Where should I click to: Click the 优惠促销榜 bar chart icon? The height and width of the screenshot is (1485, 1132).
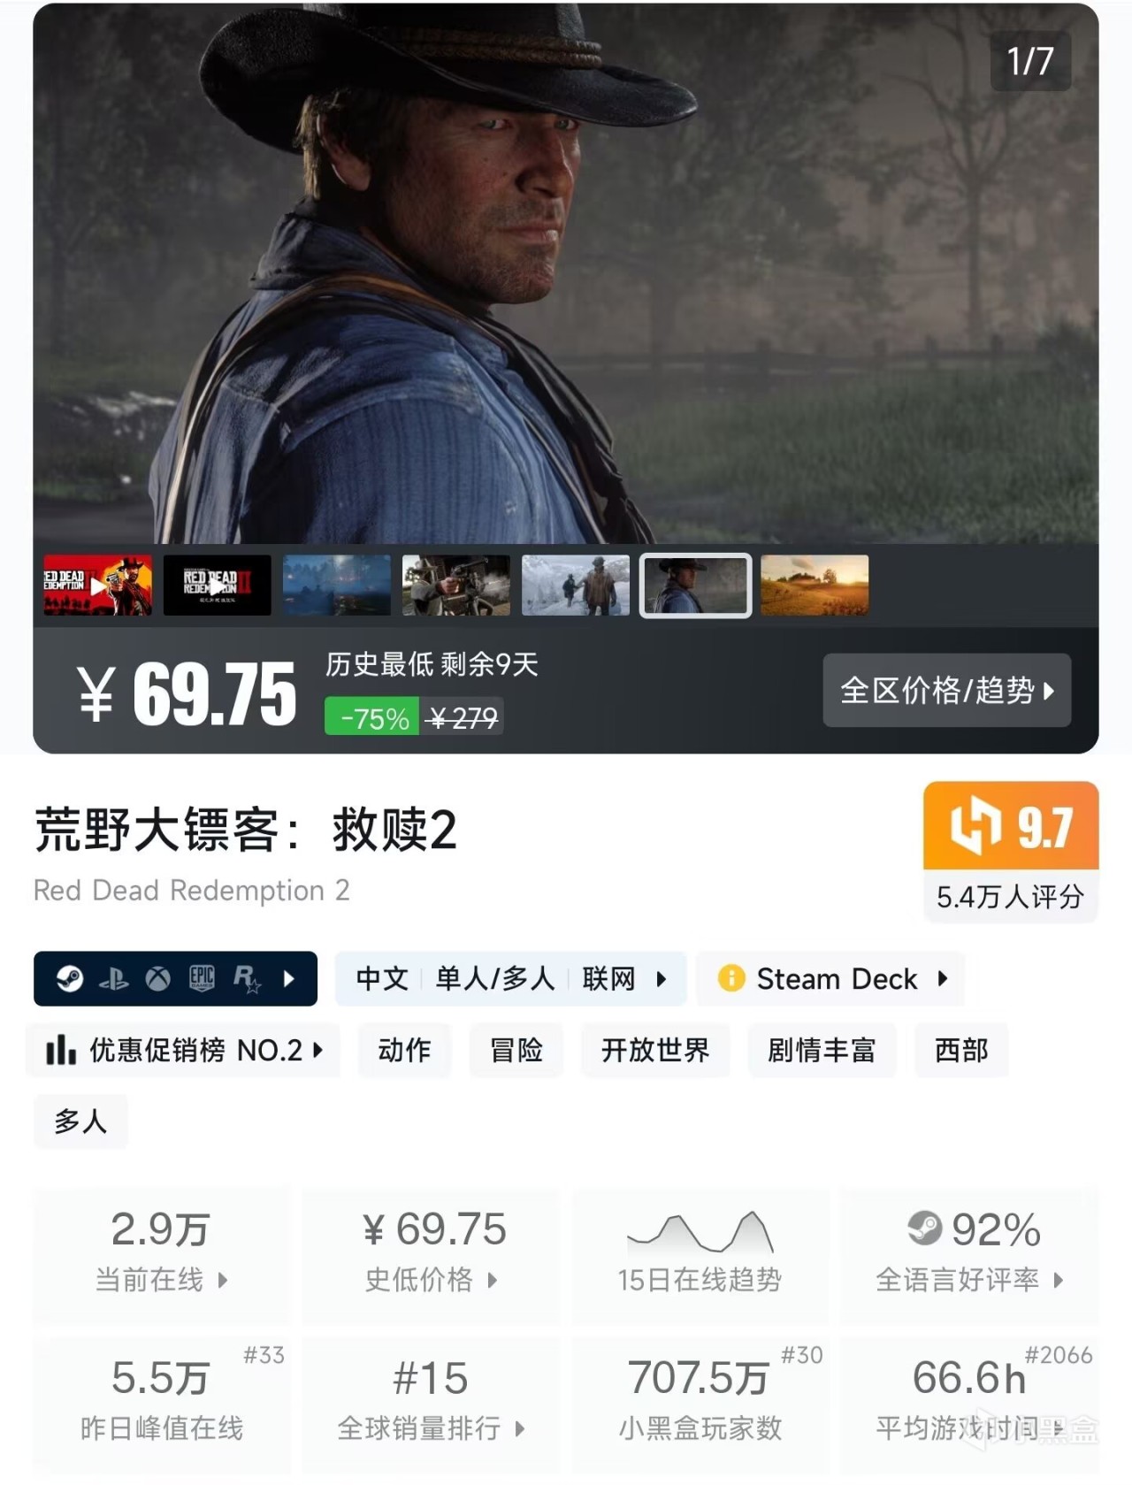tap(60, 1050)
